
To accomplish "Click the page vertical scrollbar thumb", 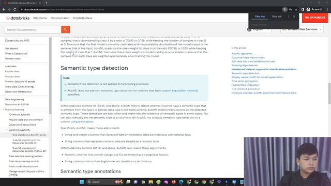I will [329, 93].
